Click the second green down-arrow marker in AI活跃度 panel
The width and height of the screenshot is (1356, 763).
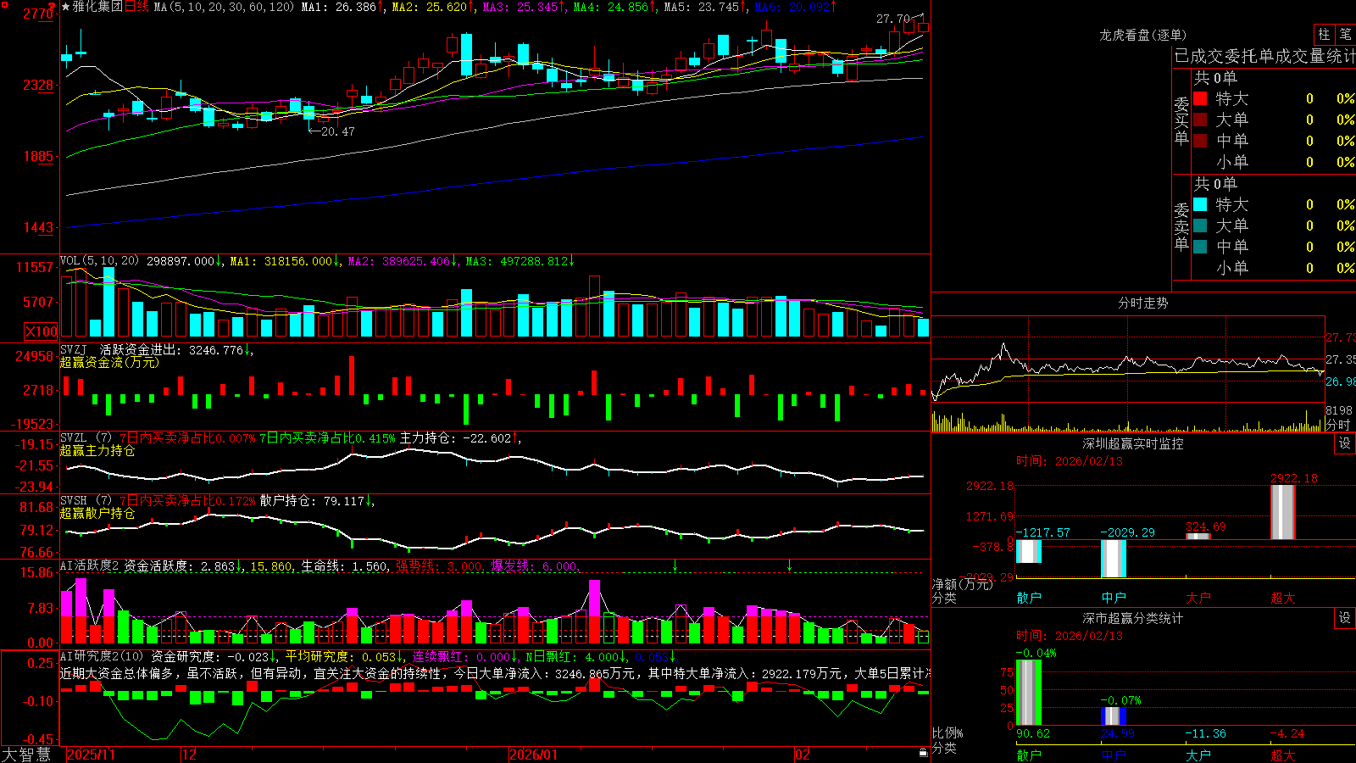point(789,565)
